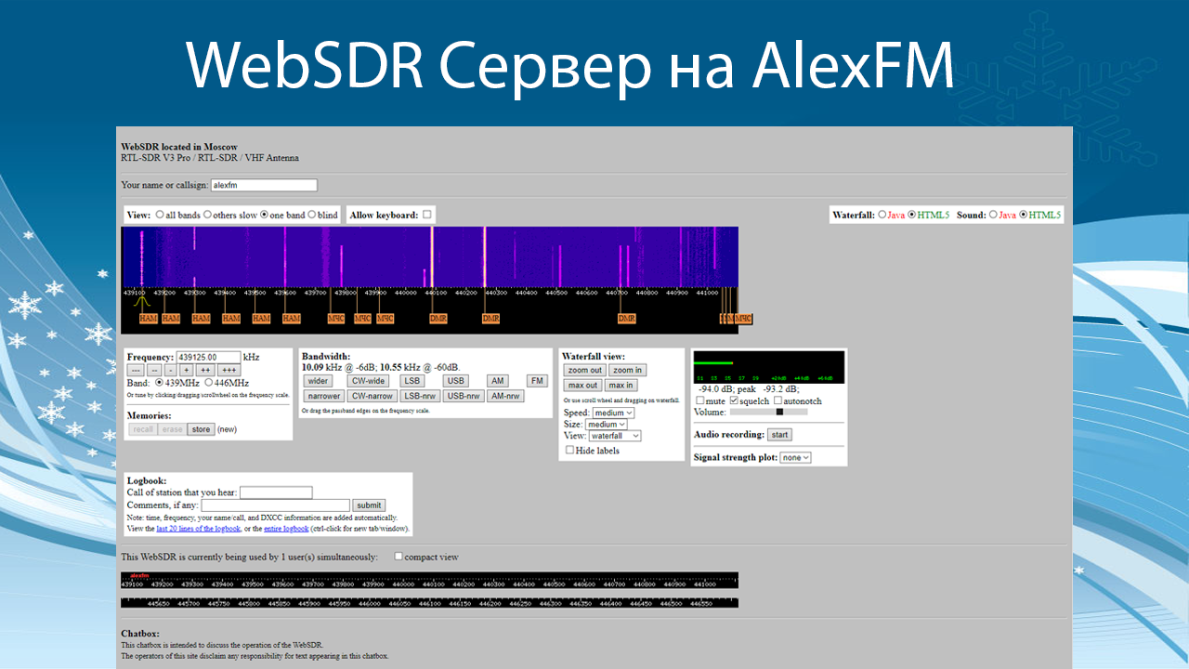The height and width of the screenshot is (669, 1189).
Task: Click the HAM label under 439300
Action: (201, 318)
